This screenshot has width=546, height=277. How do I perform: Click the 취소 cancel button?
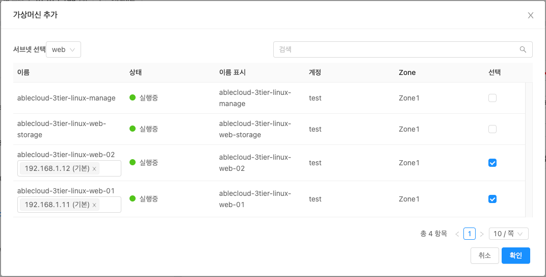484,256
